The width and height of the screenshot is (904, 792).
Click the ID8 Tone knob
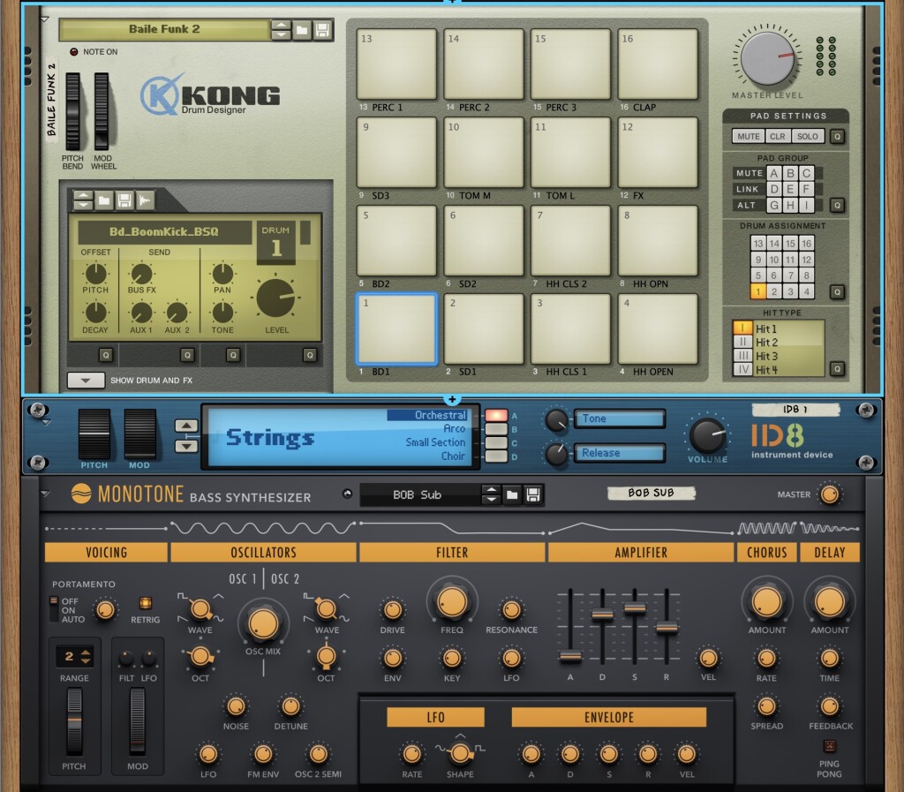point(556,420)
